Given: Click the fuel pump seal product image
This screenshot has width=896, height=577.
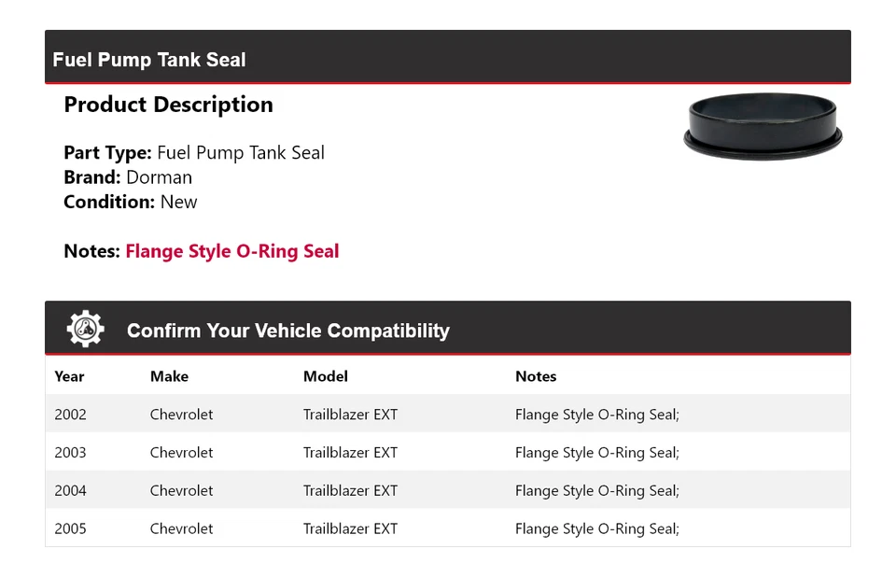Looking at the screenshot, I should point(763,128).
